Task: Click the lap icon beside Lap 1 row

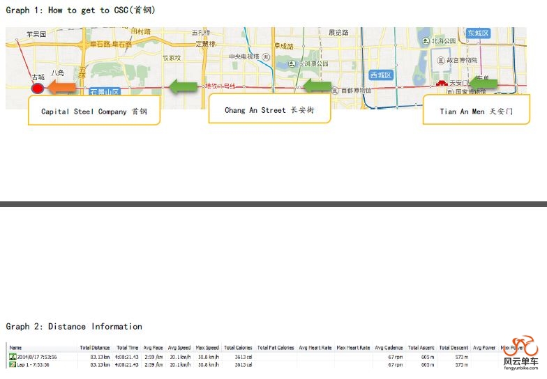Action: coord(12,364)
